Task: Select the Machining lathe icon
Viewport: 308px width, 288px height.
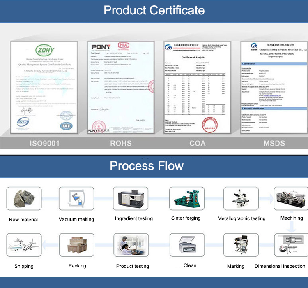Action: click(291, 200)
